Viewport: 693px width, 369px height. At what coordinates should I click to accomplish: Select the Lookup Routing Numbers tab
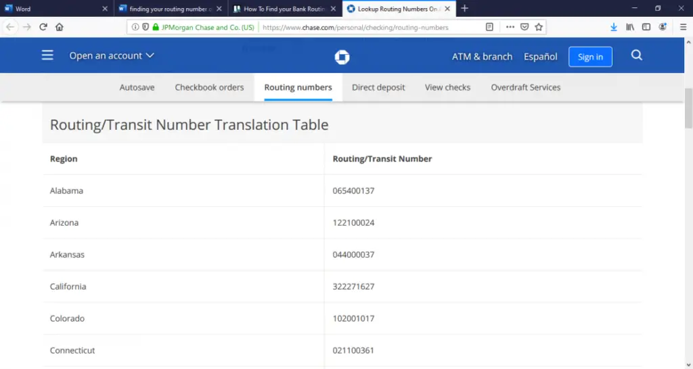(x=399, y=8)
